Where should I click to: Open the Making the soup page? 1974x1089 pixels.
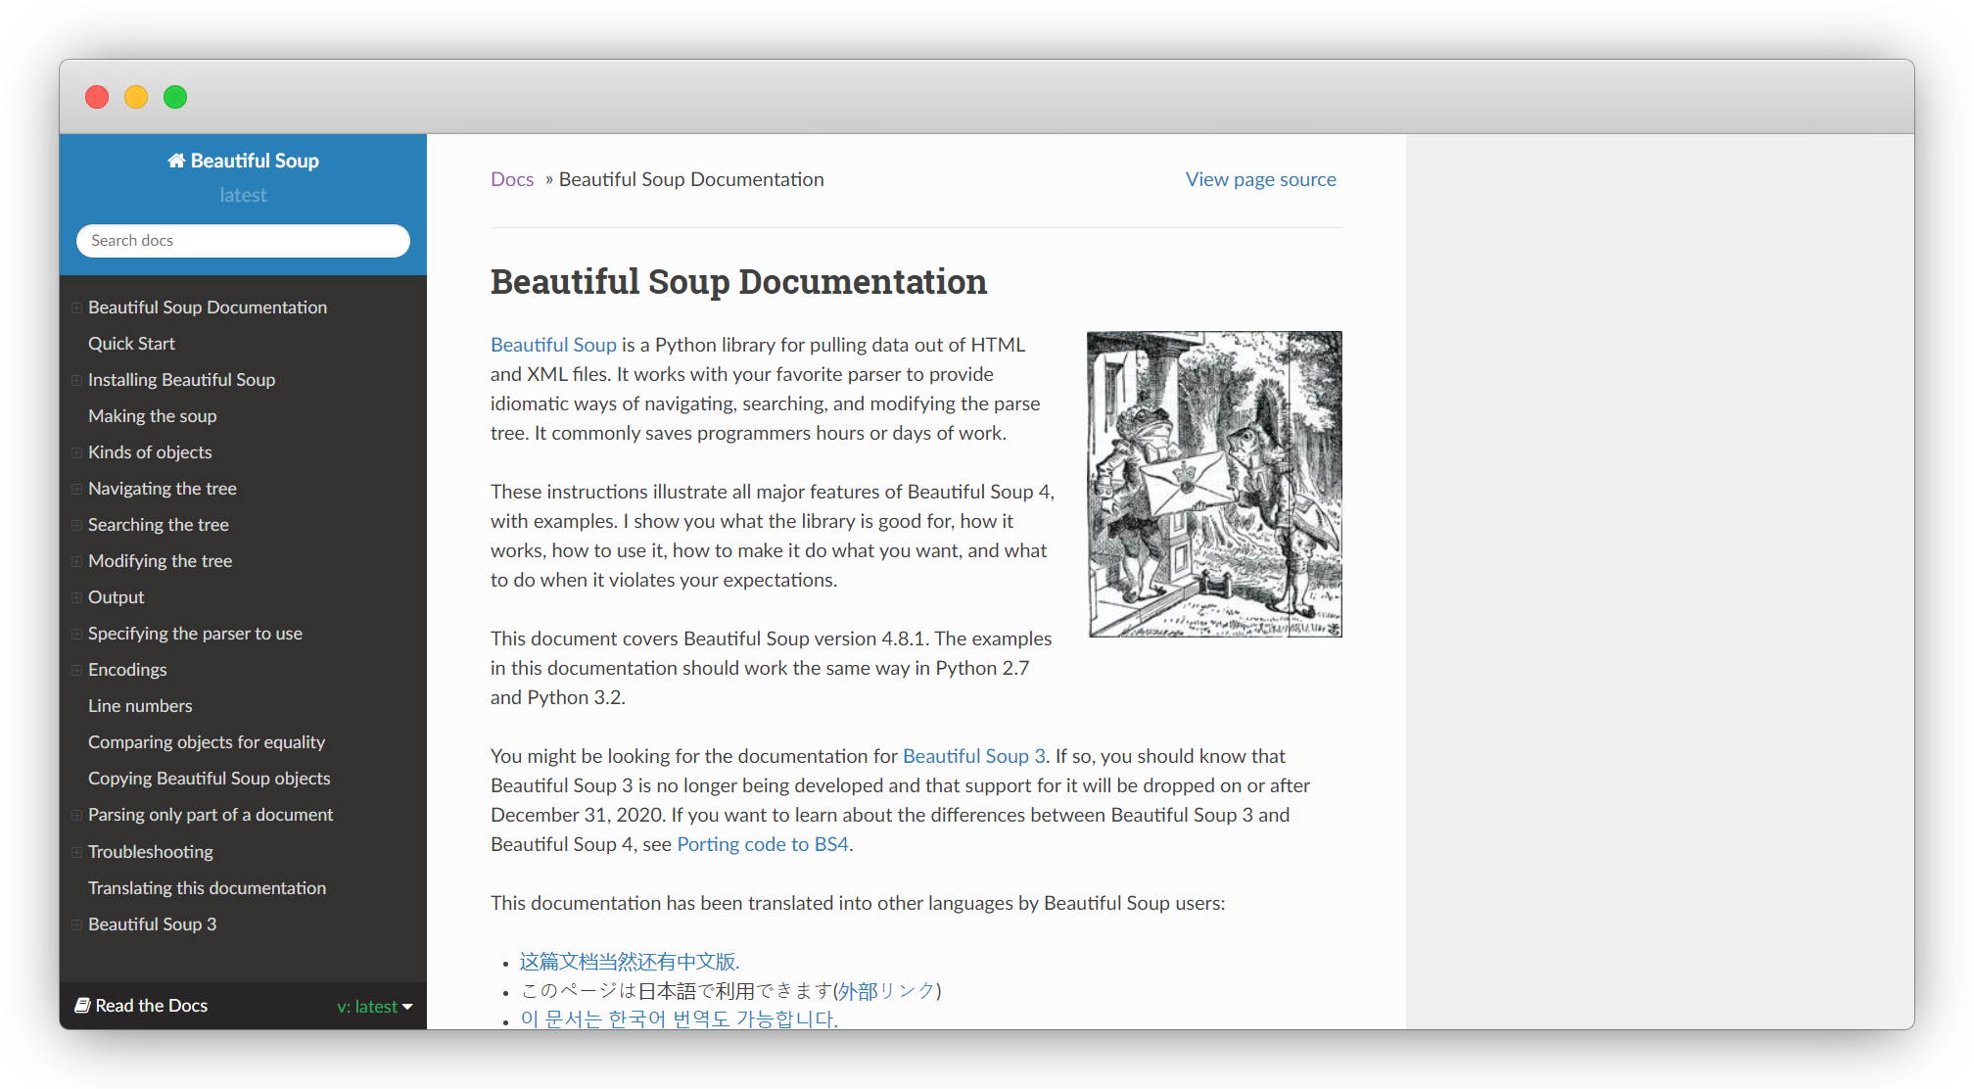(x=153, y=416)
